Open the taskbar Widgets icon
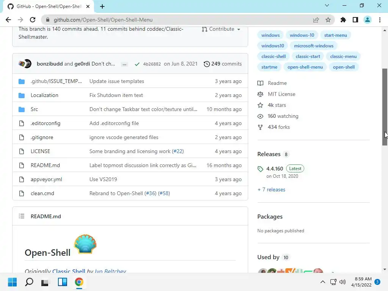Viewport: 388px width, 291px height. click(63, 282)
